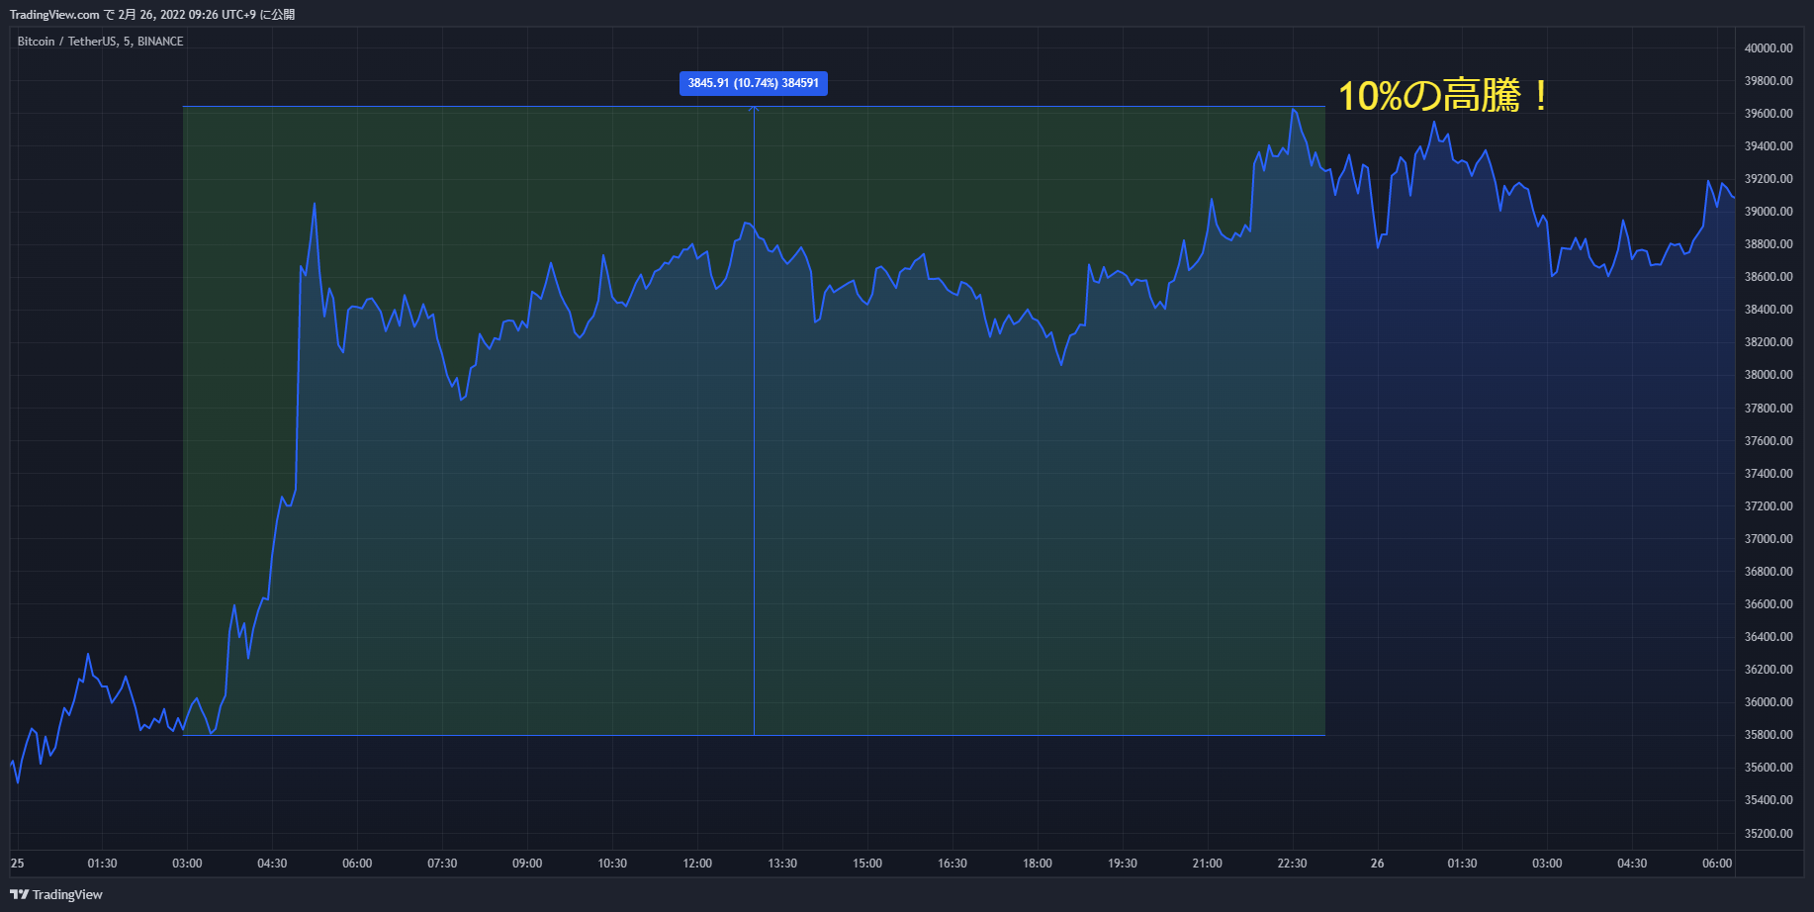Click the 26 date label on time axis
Viewport: 1814px width, 912px height.
pos(1378,864)
